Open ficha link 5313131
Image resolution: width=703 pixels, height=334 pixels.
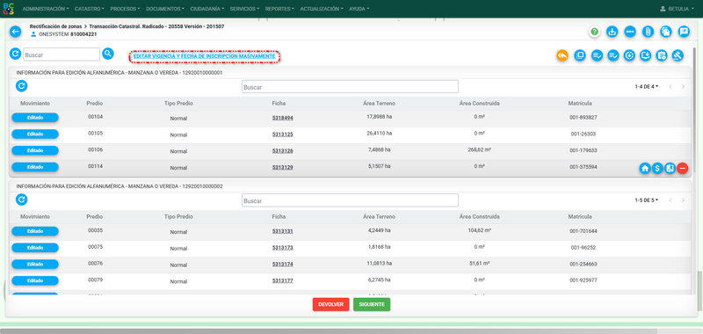coord(282,232)
